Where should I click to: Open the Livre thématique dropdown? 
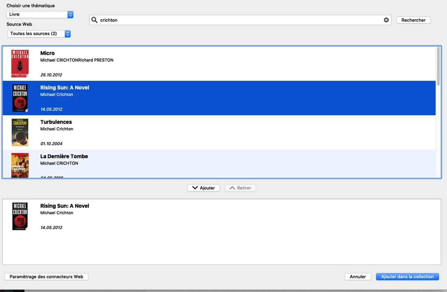pyautogui.click(x=37, y=15)
